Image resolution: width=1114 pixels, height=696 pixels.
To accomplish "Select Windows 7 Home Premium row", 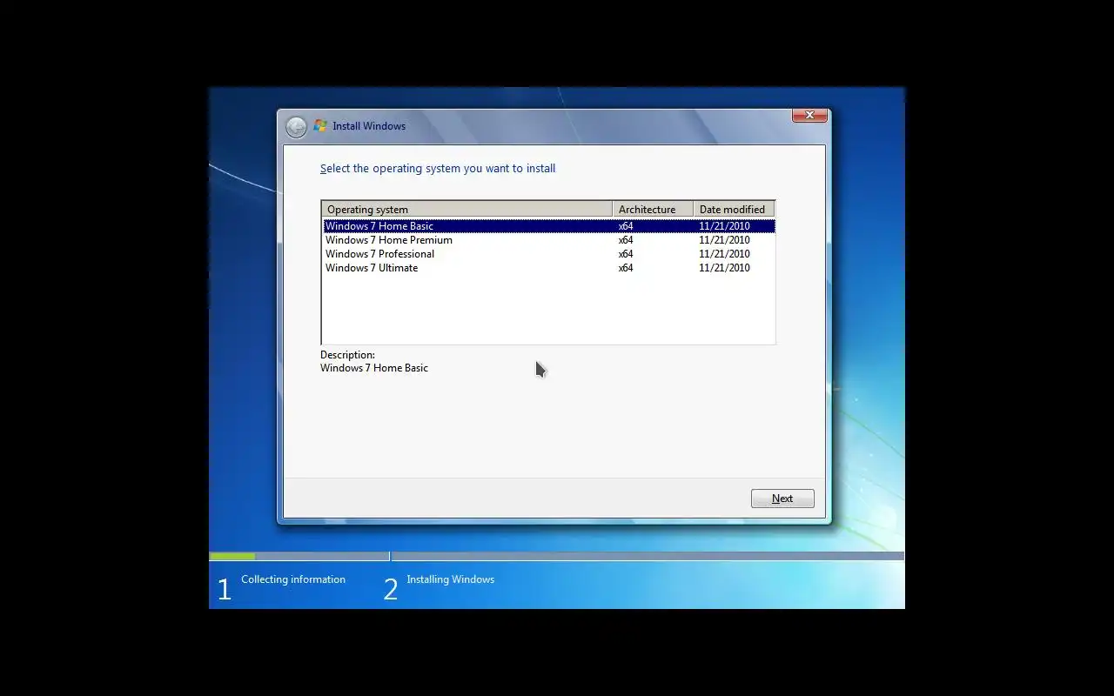I will [548, 240].
